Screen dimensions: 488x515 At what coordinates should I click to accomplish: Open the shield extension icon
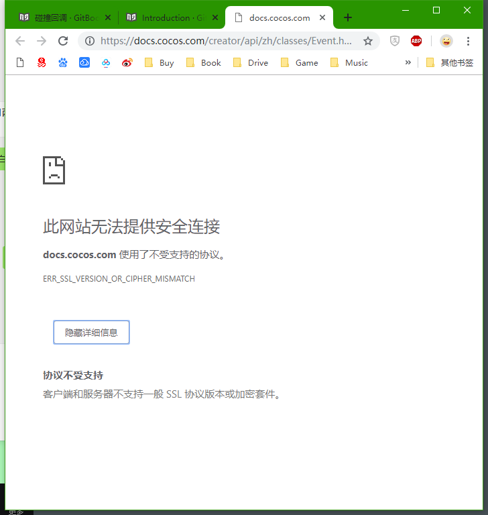tap(394, 41)
